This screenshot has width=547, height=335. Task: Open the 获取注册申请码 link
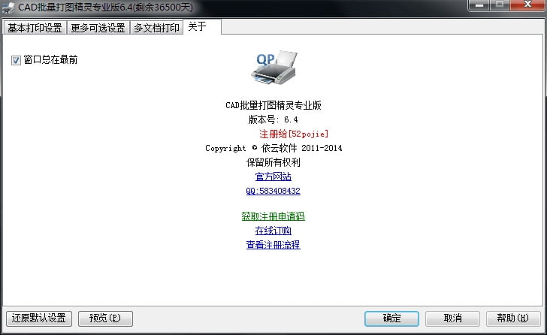pyautogui.click(x=273, y=216)
